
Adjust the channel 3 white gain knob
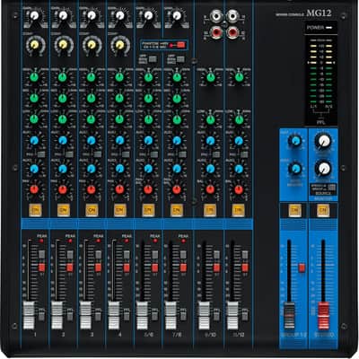92,15
